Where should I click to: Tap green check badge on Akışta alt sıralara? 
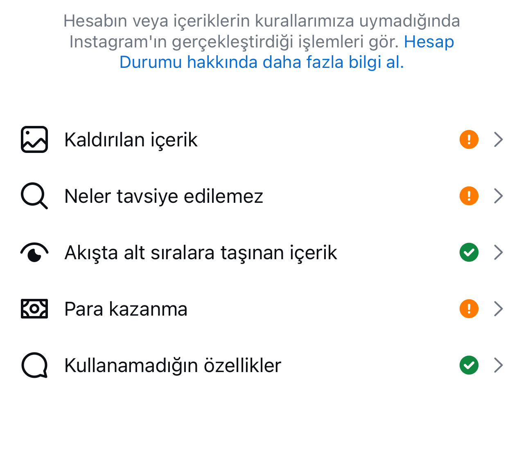click(x=469, y=252)
